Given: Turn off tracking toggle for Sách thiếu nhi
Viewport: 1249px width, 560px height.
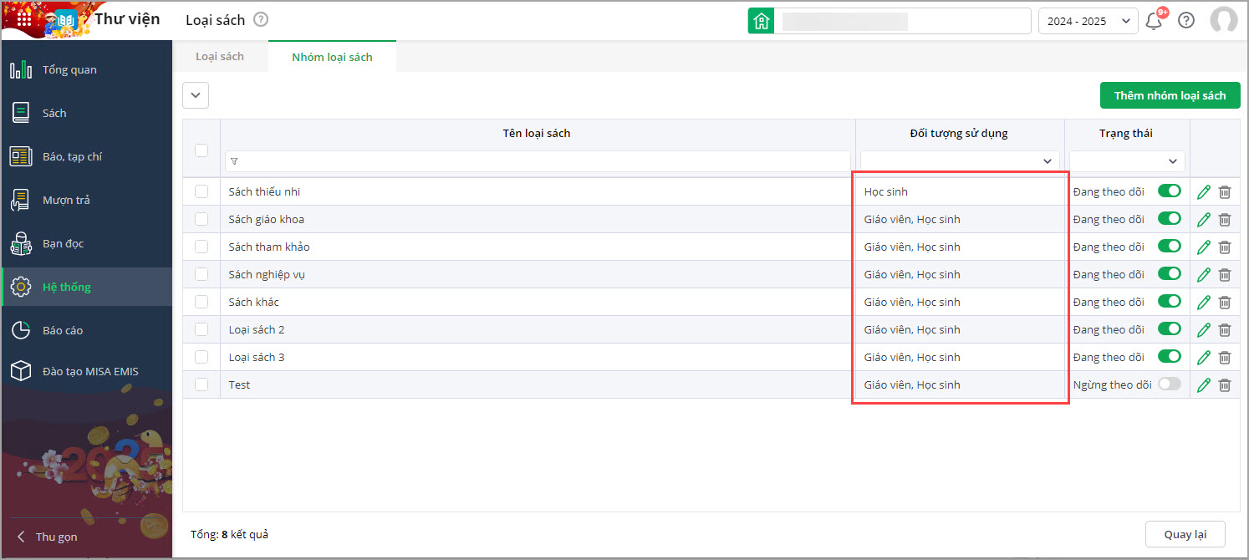Looking at the screenshot, I should 1170,191.
